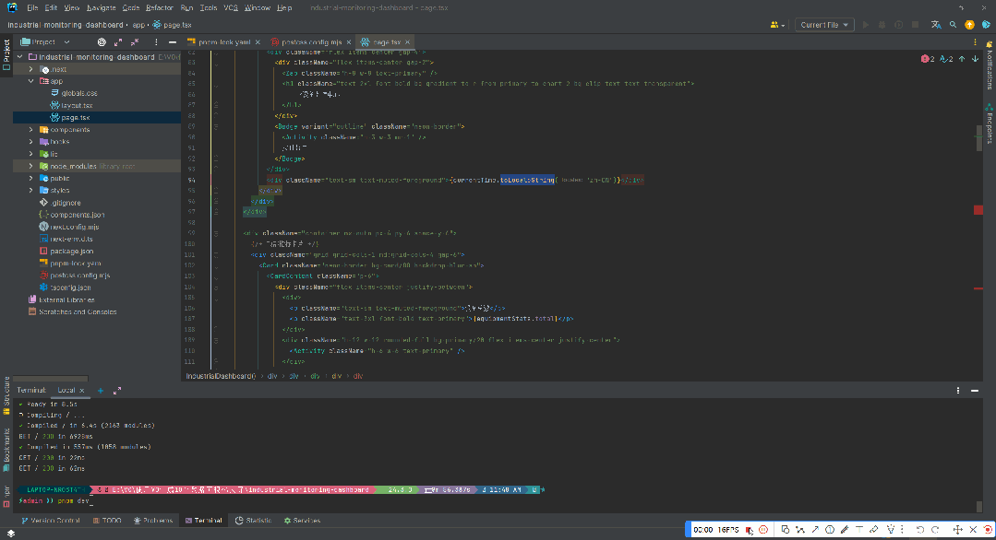Open editor tabs options three-dot menu
The height and width of the screenshot is (540, 996).
pos(975,42)
